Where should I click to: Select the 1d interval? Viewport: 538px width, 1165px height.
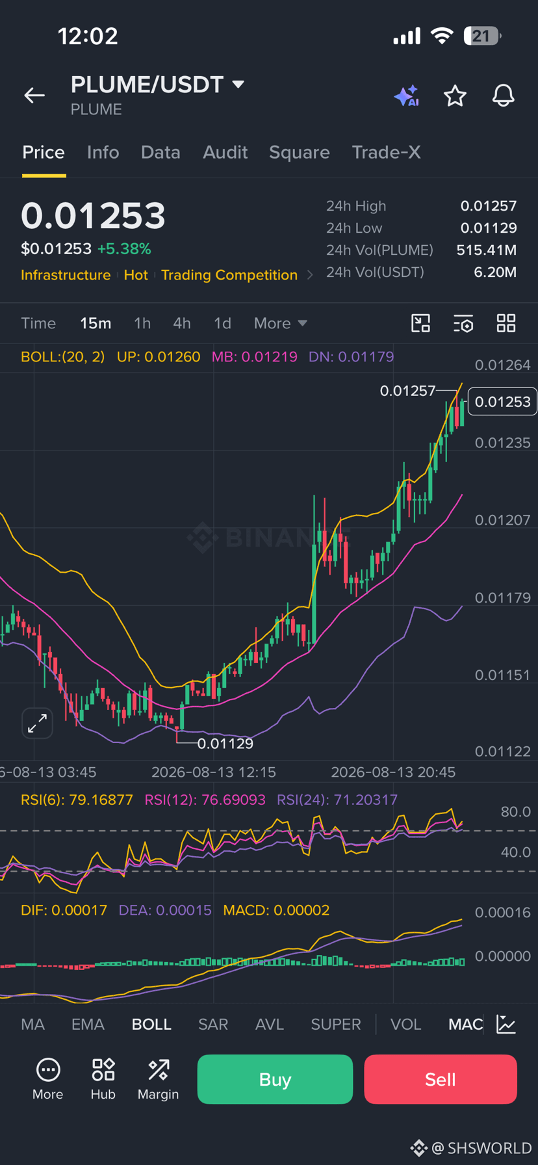[222, 323]
